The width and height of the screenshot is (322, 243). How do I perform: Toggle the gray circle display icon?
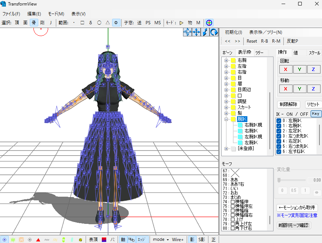30,240
